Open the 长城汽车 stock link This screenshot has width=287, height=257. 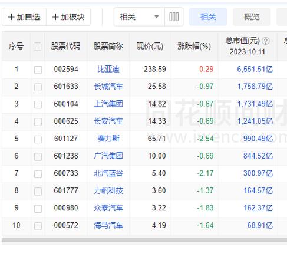[108, 87]
